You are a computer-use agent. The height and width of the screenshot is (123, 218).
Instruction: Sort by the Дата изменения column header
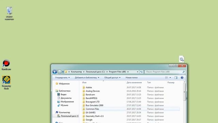(134, 83)
